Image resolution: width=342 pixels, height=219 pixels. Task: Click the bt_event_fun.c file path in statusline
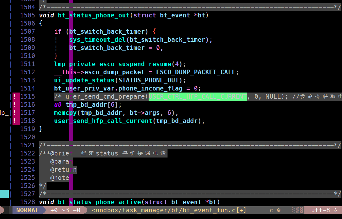click(x=169, y=210)
